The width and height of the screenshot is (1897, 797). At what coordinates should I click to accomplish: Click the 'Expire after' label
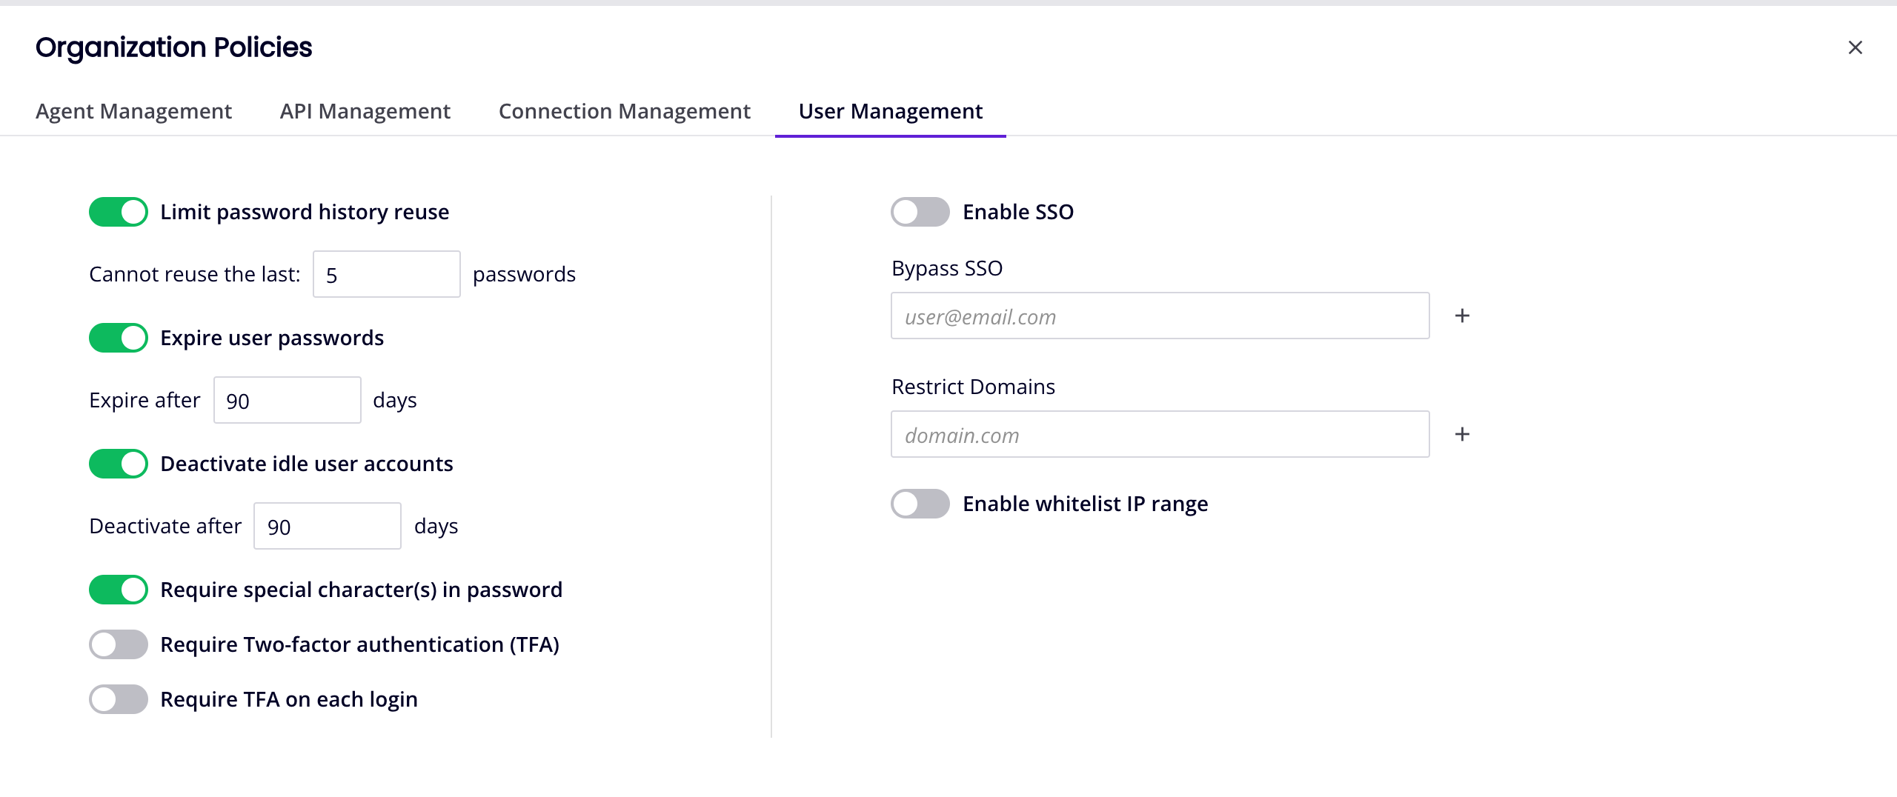[x=144, y=400]
